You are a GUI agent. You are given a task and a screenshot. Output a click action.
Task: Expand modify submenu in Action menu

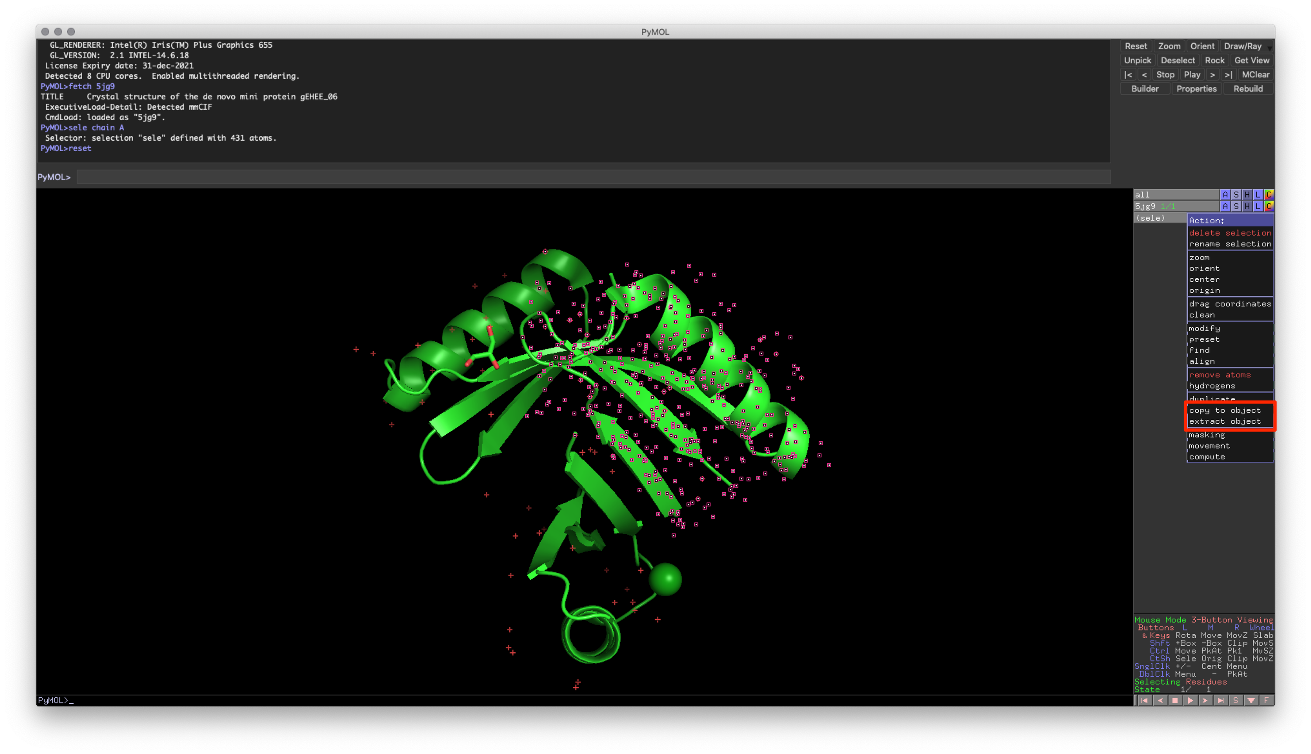coord(1230,329)
